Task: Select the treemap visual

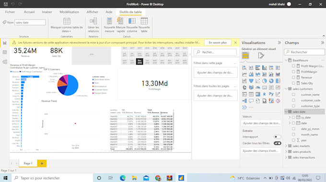Action: 278,81
